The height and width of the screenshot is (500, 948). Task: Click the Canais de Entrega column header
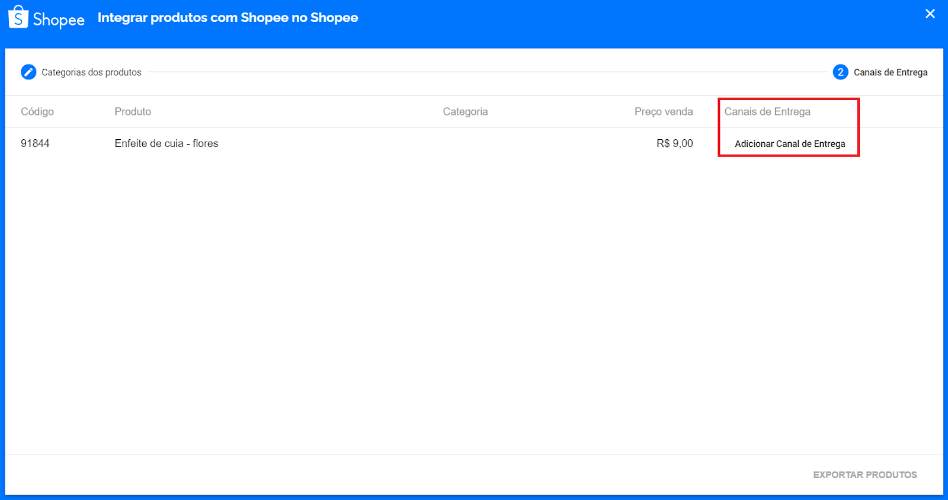[767, 111]
